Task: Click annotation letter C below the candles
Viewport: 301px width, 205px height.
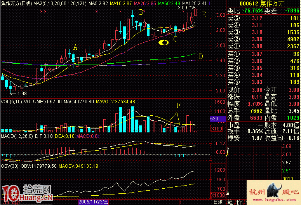Action: click(x=175, y=39)
